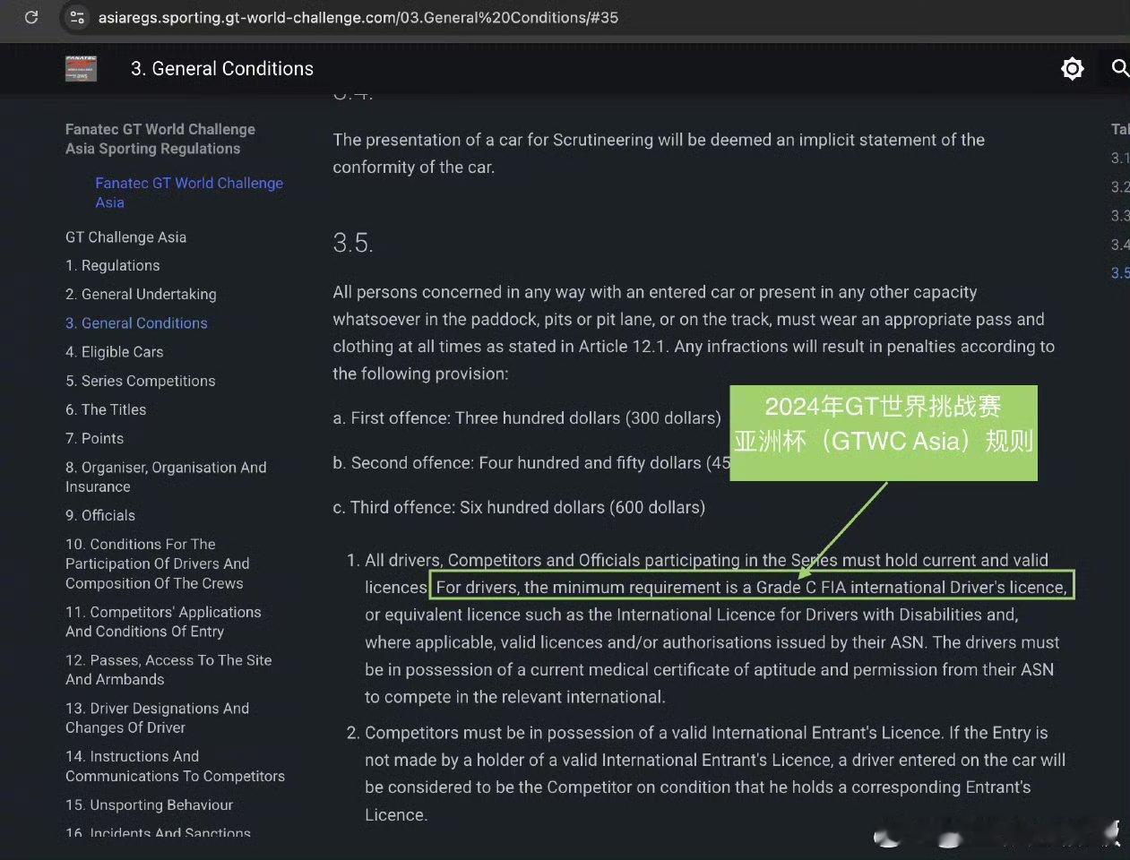The image size is (1130, 860).
Task: Open 13. Driver Designations And Changes section
Action: coord(158,718)
